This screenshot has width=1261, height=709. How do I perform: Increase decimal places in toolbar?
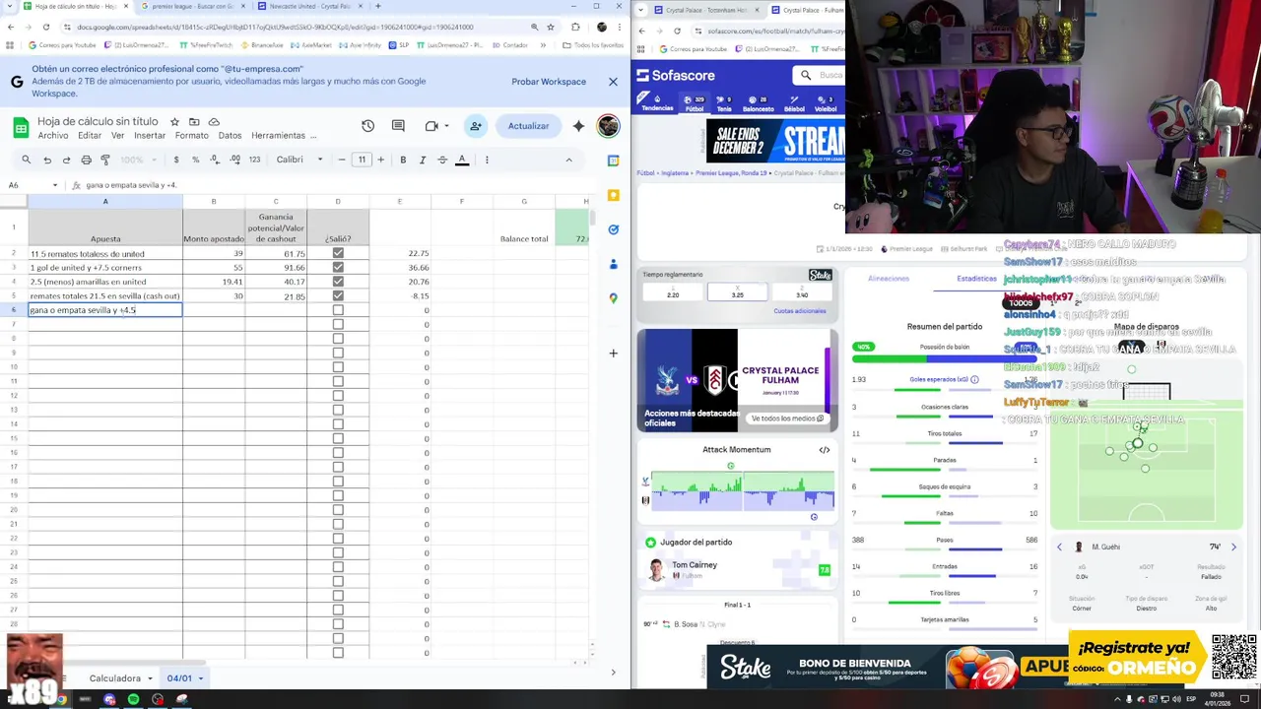[x=234, y=160]
